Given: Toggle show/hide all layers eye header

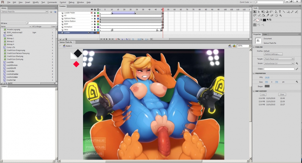Looking at the screenshot, I should pos(92,10).
